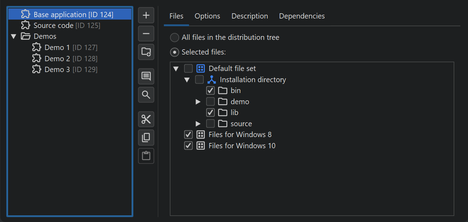The width and height of the screenshot is (468, 222).
Task: Select All files in the distribution tree
Action: pos(174,37)
